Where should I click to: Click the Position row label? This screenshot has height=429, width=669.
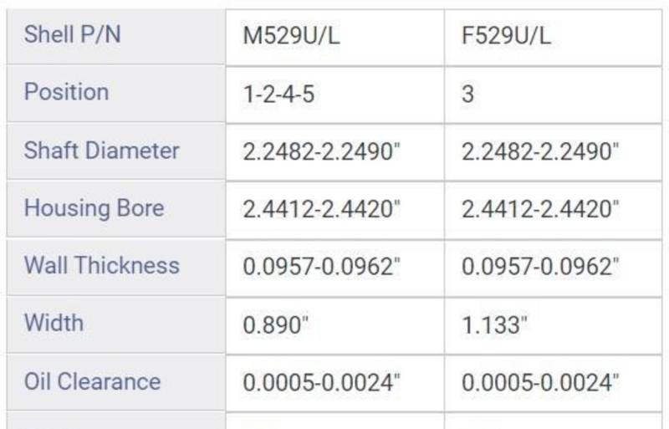coord(67,92)
